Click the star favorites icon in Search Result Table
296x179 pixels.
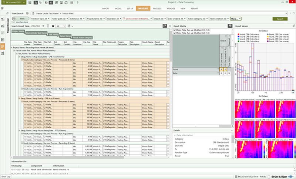[x=53, y=26]
